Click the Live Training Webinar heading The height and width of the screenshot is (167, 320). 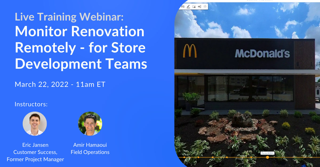pos(69,17)
